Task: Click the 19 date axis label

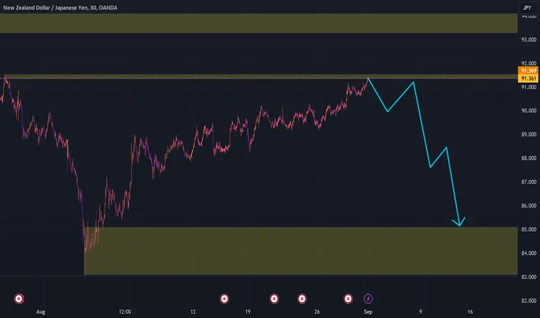Action: pos(247,312)
